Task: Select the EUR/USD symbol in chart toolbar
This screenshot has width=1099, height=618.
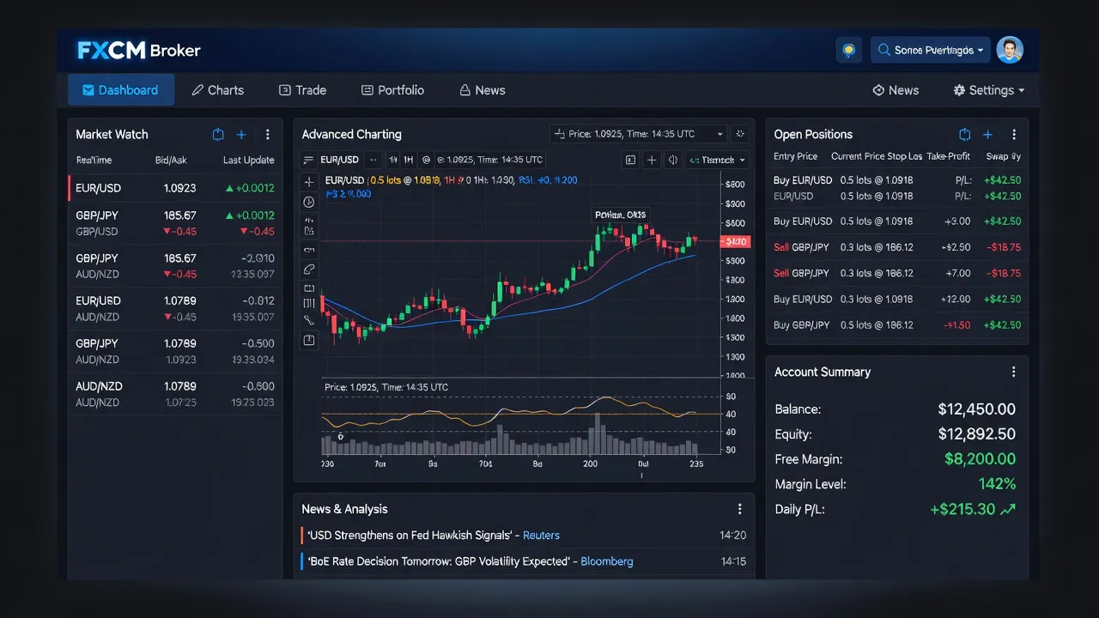Action: [339, 160]
